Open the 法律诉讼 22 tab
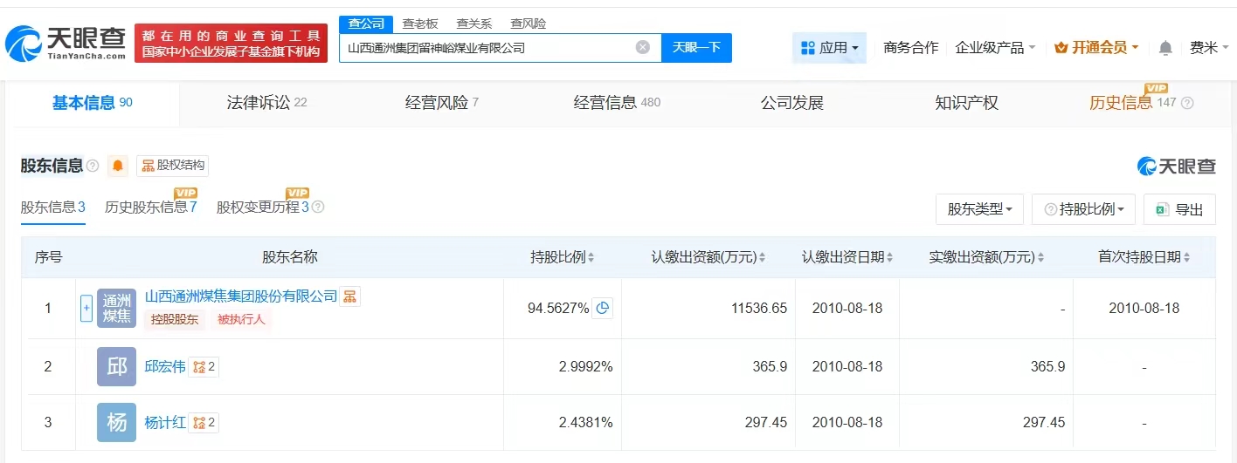Image resolution: width=1237 pixels, height=463 pixels. pyautogui.click(x=266, y=103)
